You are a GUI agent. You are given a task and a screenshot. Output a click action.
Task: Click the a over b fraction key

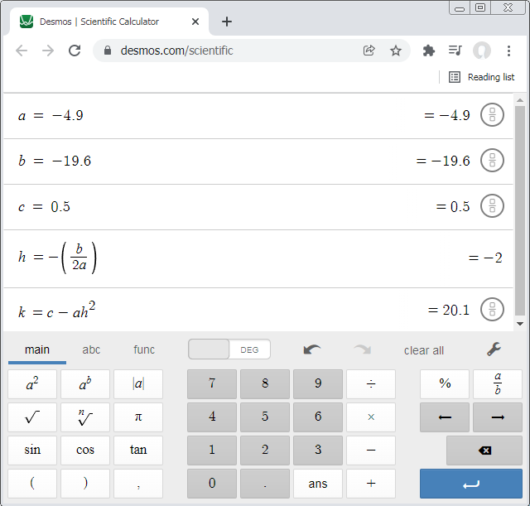[498, 384]
